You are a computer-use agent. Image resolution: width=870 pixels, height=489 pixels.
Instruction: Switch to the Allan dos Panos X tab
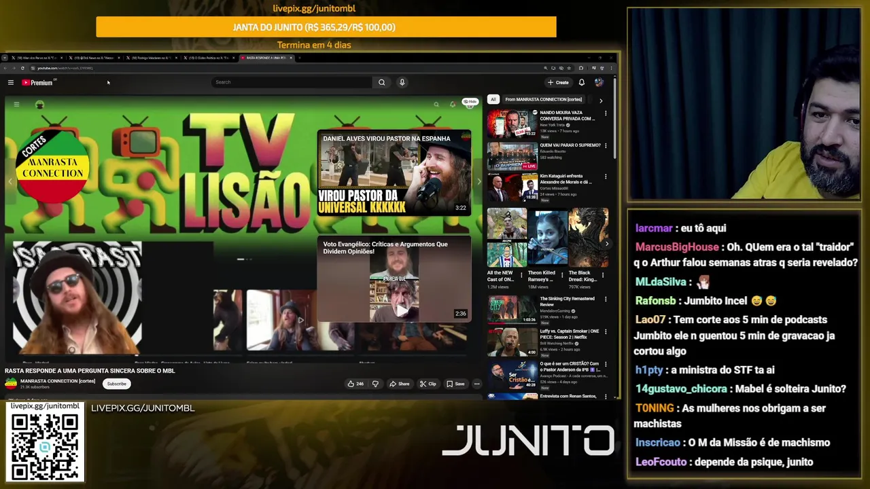click(37, 58)
